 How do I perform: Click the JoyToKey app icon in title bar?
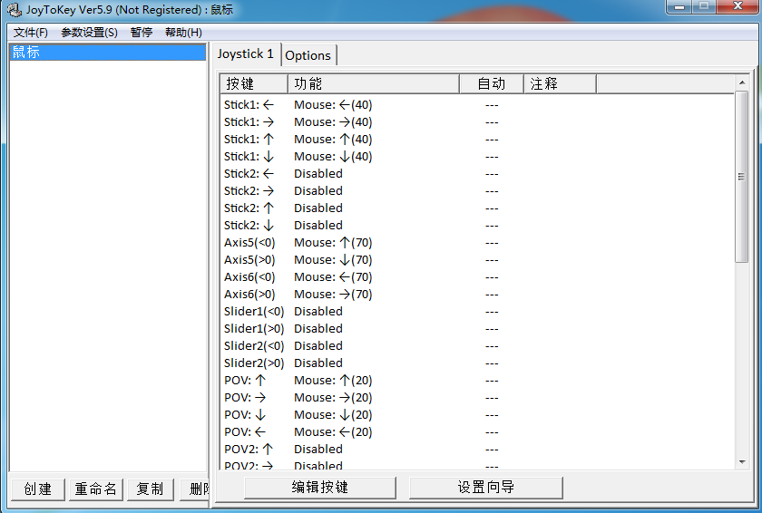coord(15,10)
